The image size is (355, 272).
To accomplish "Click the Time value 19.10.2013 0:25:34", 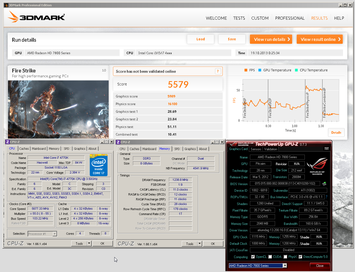I will tap(265, 53).
